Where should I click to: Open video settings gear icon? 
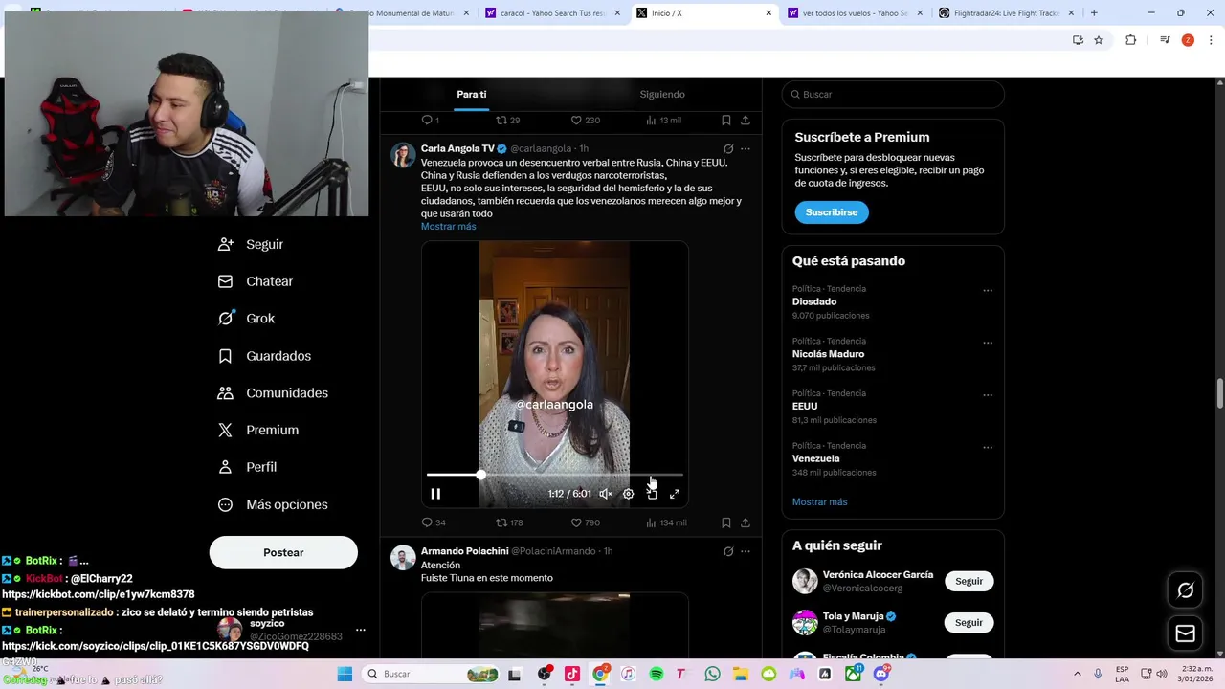[628, 494]
